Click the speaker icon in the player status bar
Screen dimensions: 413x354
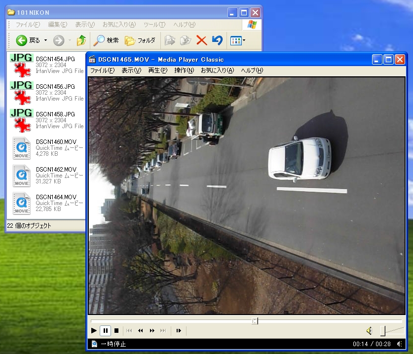pos(400,344)
